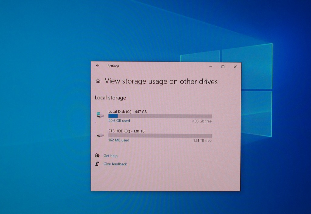The width and height of the screenshot is (311, 214).
Task: Click the 'Local storage' heading
Action: pos(110,98)
